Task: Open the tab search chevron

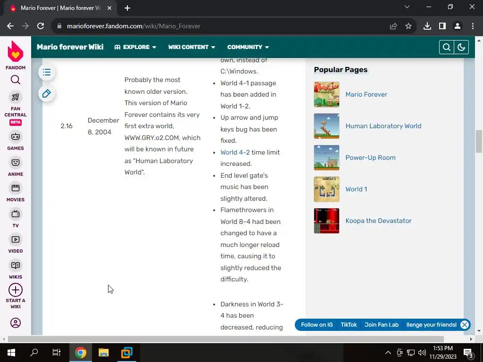Action: pyautogui.click(x=407, y=7)
